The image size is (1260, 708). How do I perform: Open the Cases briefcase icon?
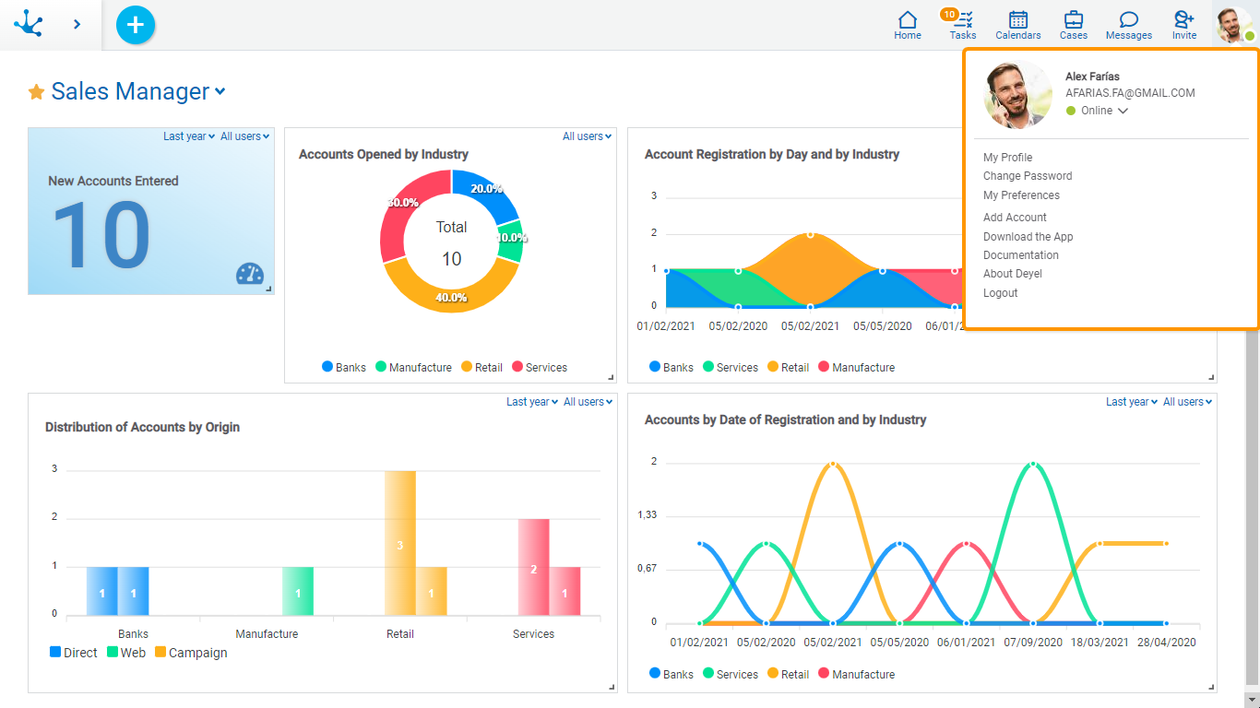tap(1074, 25)
